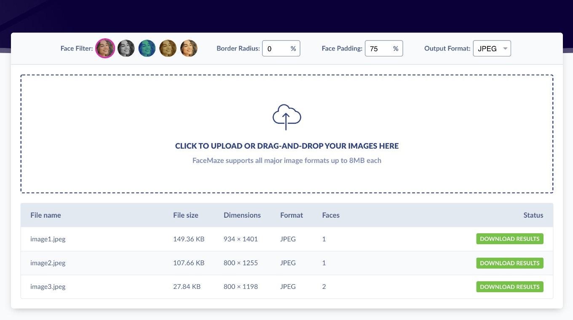Download results for image2.jpeg
The width and height of the screenshot is (573, 320).
point(509,263)
